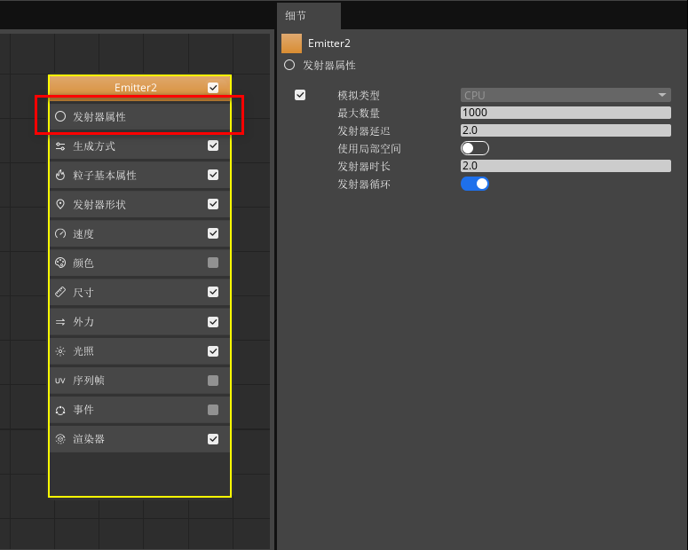Select the 速度 row label
The image size is (688, 550).
pyautogui.click(x=83, y=234)
